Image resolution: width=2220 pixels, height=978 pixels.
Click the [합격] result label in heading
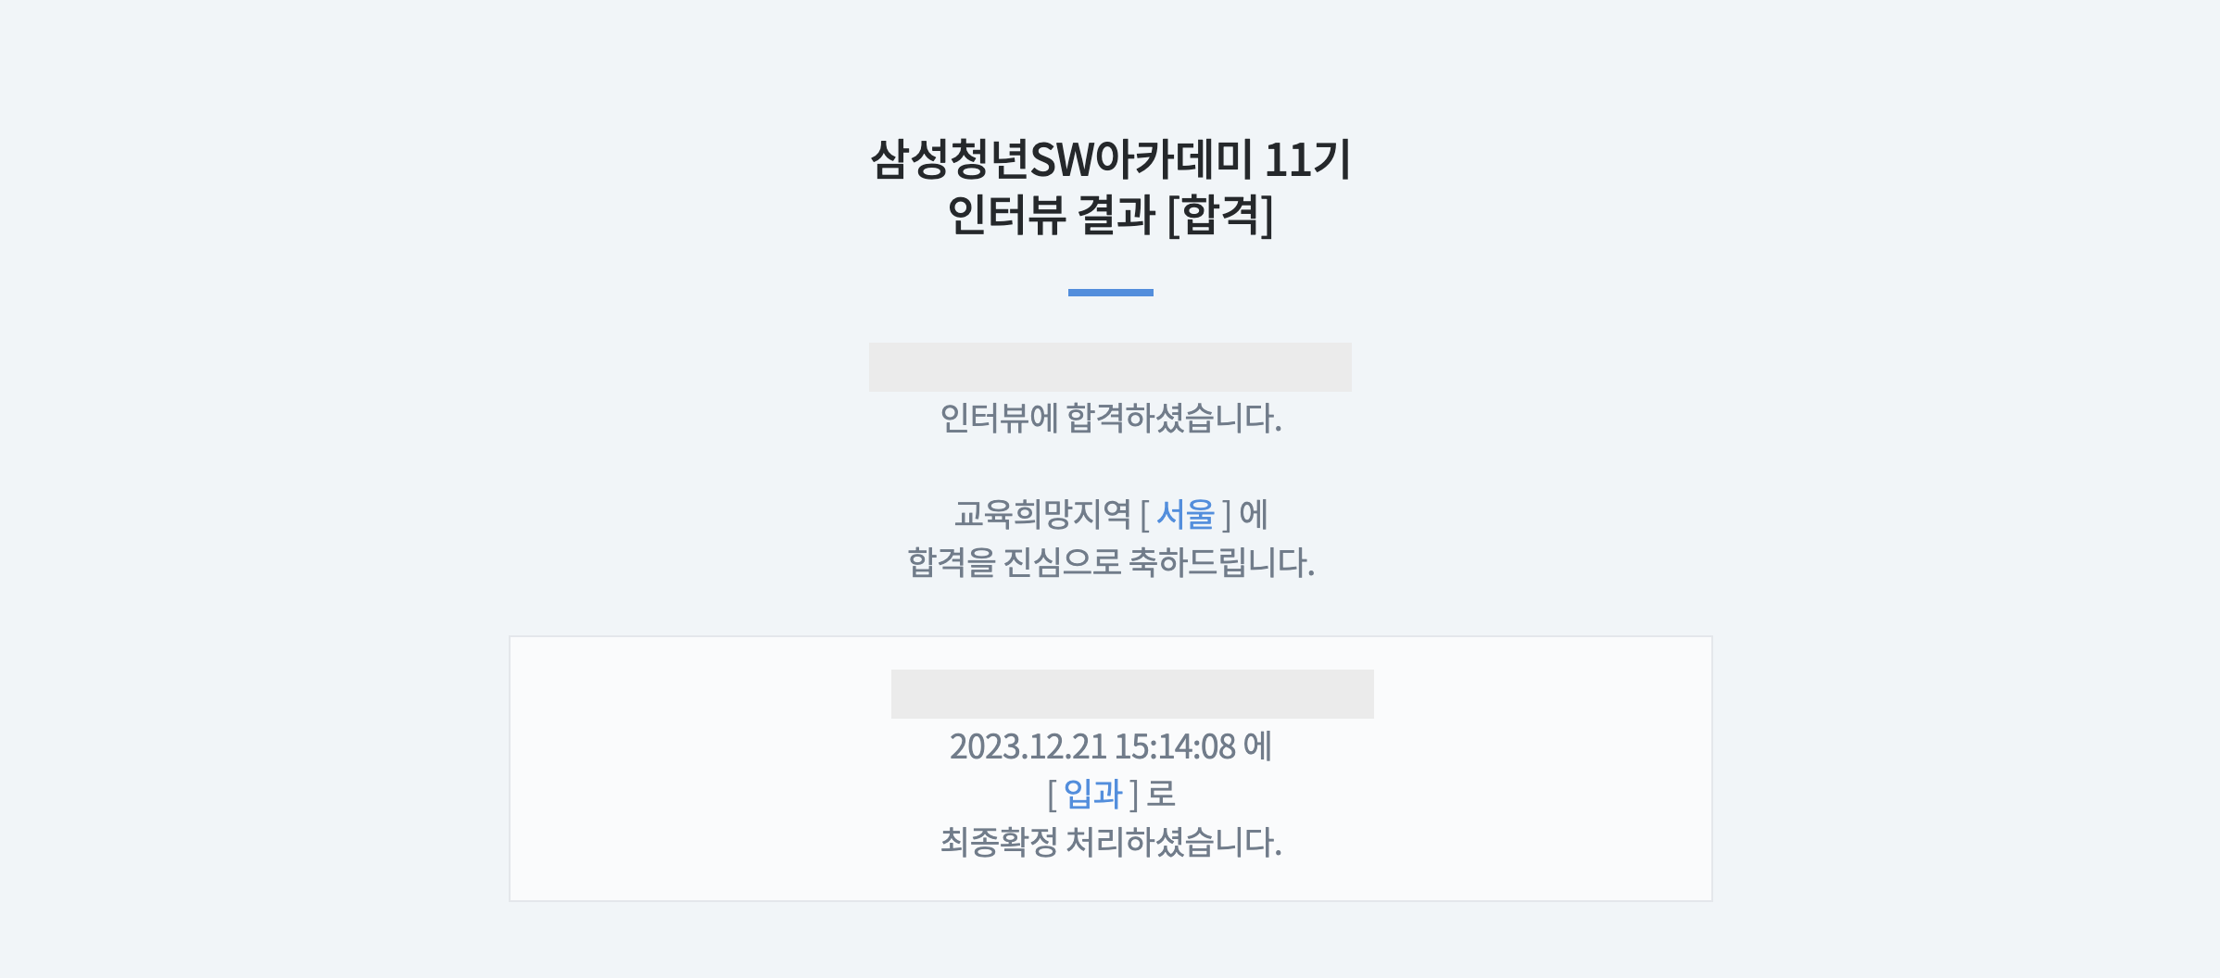[x=1220, y=215]
